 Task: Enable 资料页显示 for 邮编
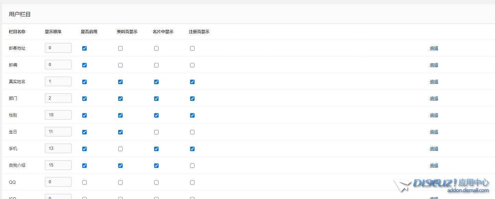(120, 65)
